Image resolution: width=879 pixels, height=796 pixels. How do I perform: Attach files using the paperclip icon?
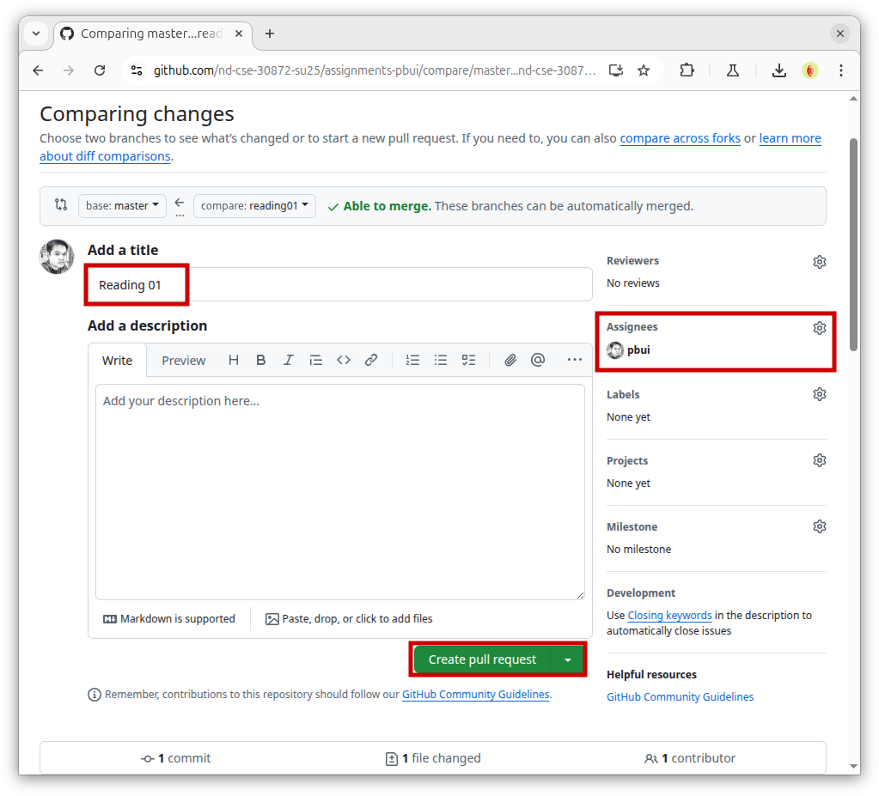(x=510, y=360)
